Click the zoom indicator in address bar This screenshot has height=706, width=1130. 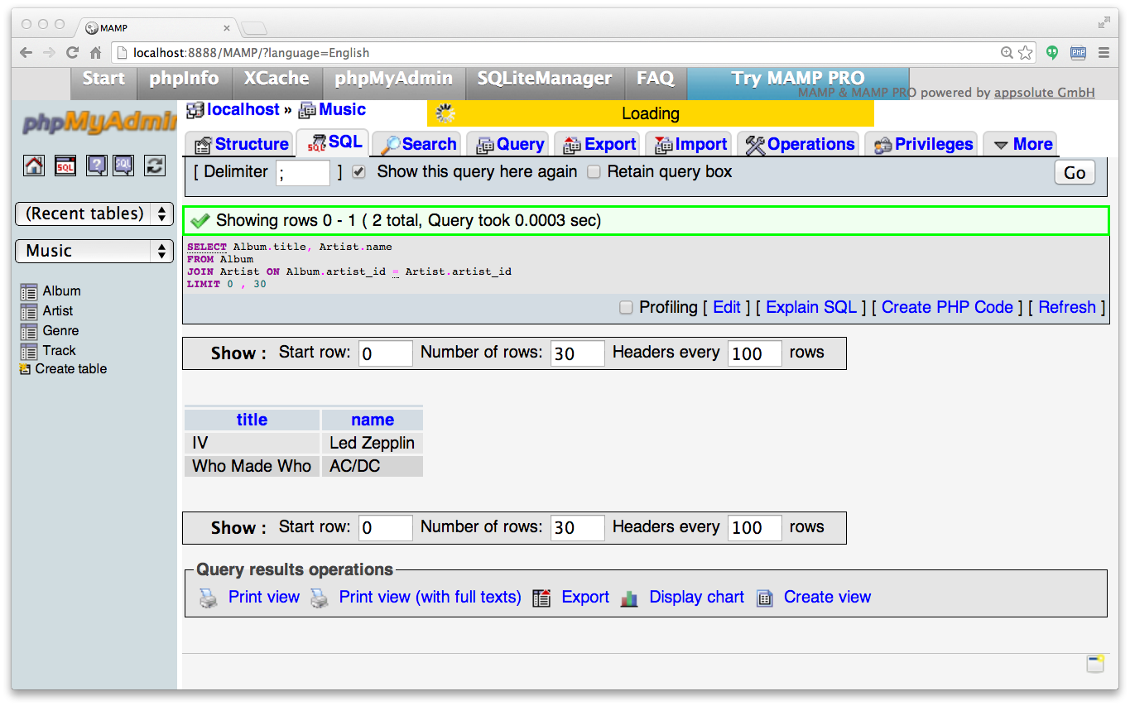point(1007,52)
